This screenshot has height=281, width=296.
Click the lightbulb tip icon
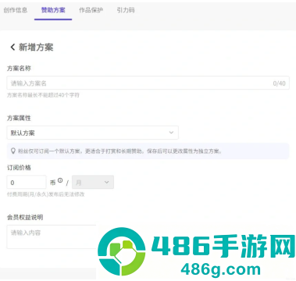click(13, 151)
